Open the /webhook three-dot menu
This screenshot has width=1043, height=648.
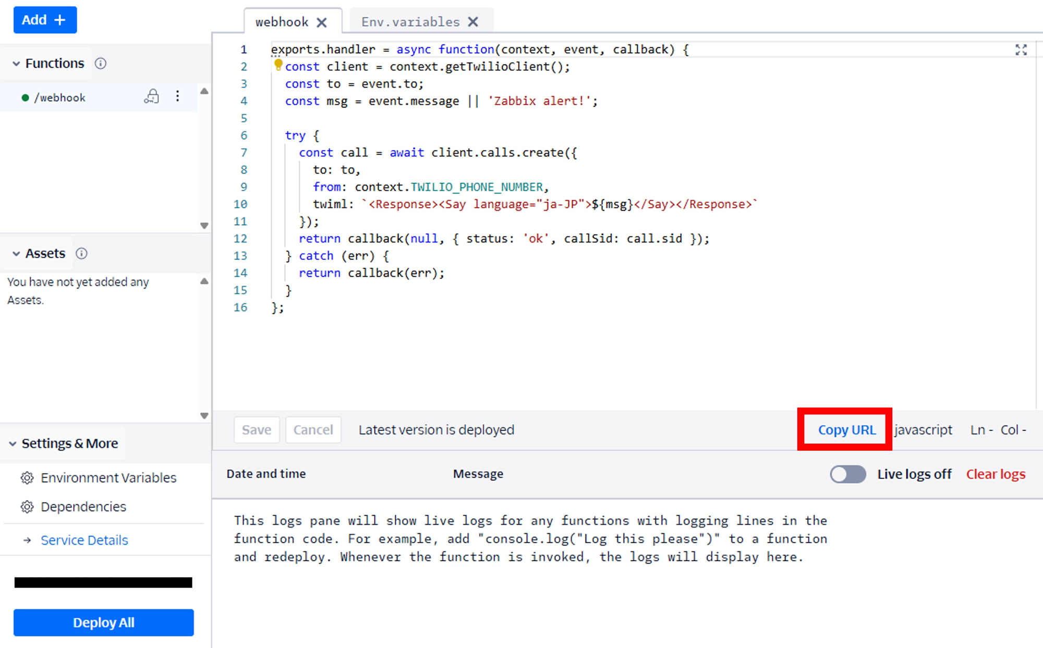pyautogui.click(x=178, y=96)
